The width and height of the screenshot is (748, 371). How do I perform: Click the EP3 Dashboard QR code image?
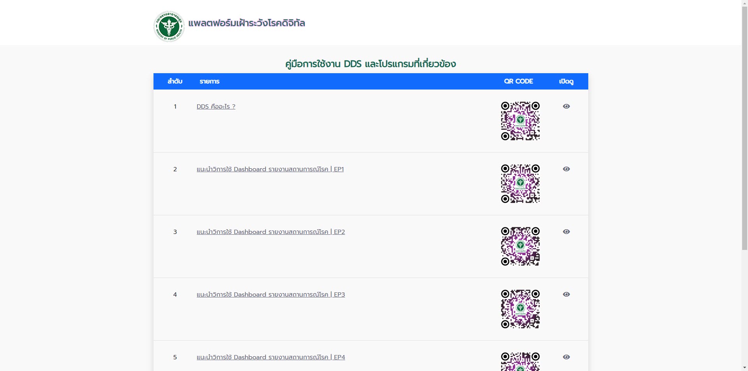[520, 309]
